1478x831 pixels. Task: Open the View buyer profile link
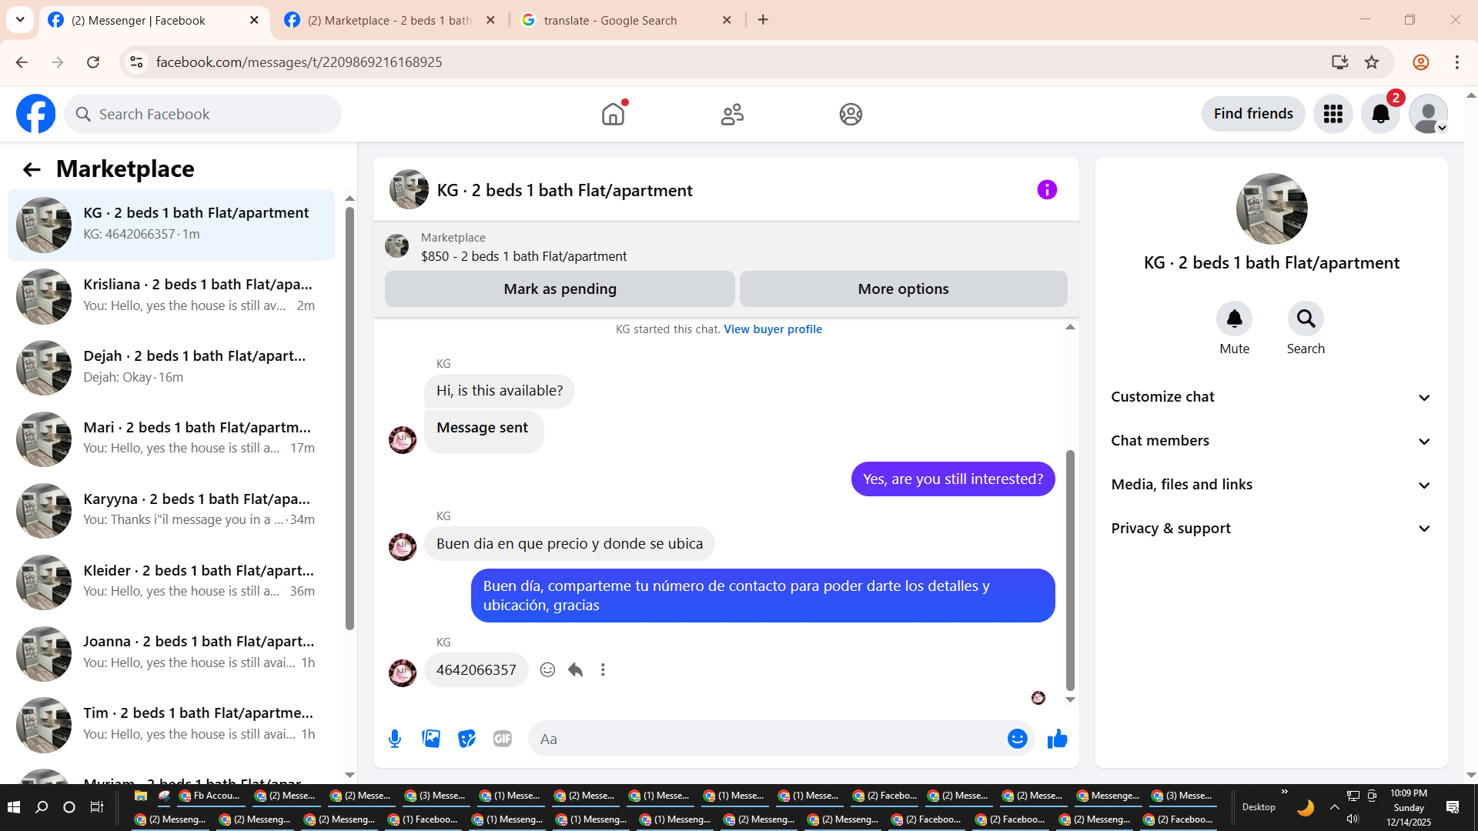pos(773,329)
